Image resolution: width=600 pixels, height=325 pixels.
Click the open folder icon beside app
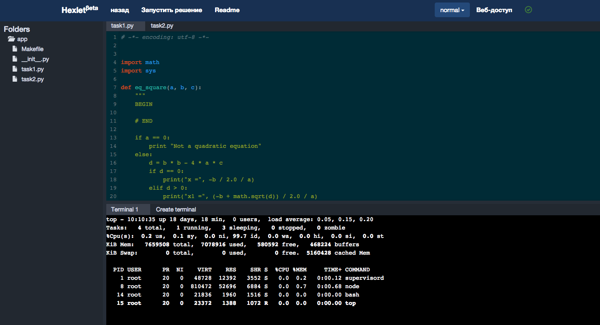[11, 39]
